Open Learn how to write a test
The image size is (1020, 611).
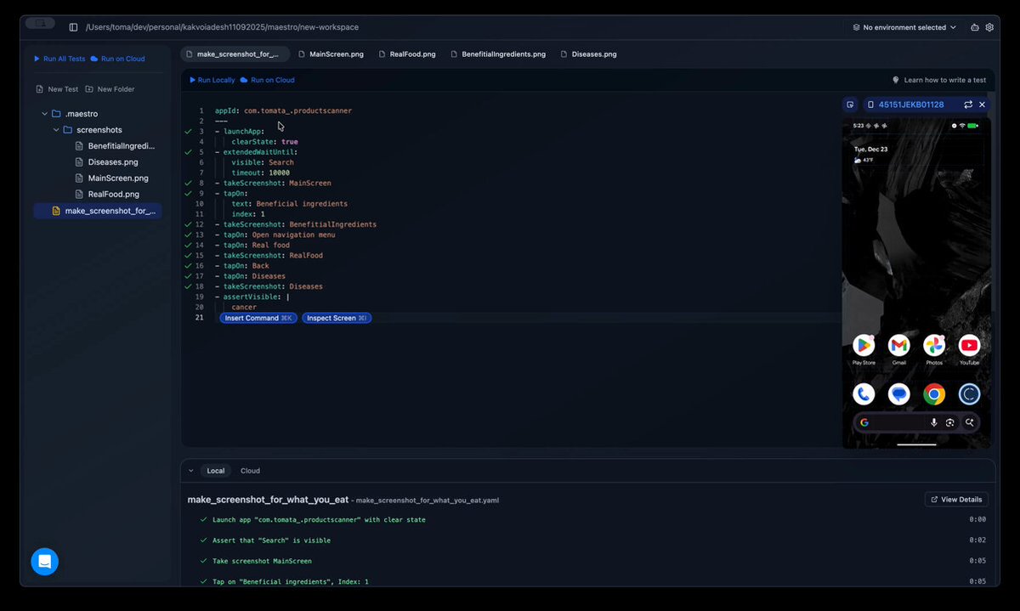(x=939, y=80)
